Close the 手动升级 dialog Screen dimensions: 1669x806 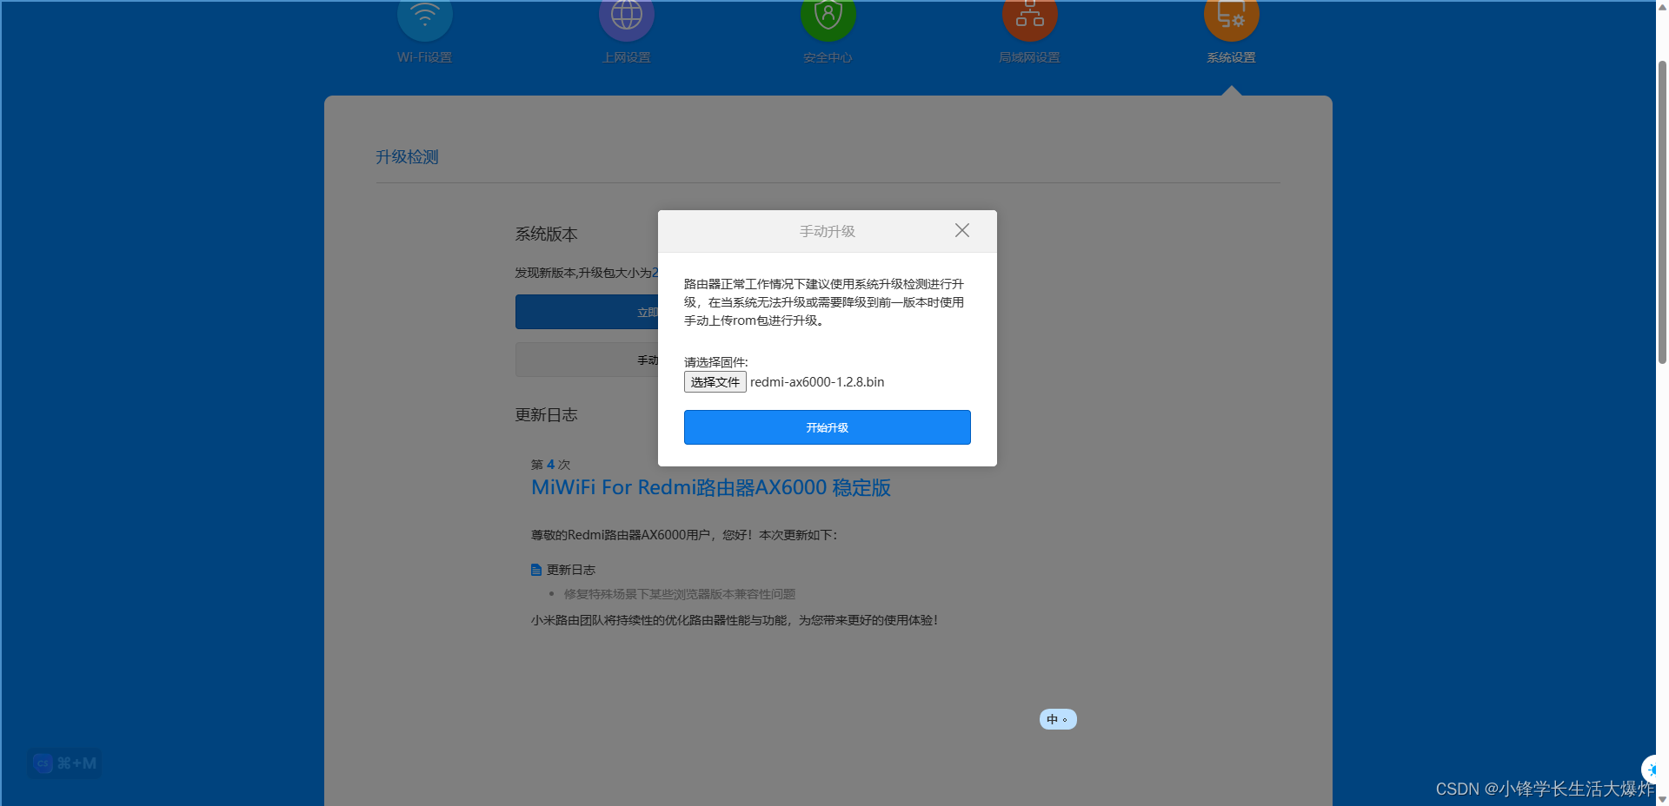pyautogui.click(x=962, y=230)
